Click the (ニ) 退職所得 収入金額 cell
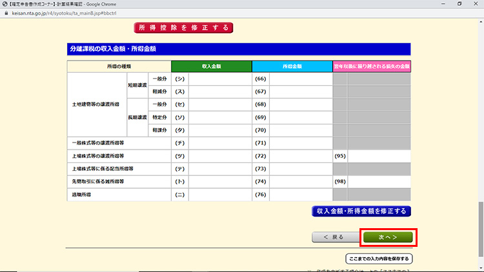 click(219, 195)
